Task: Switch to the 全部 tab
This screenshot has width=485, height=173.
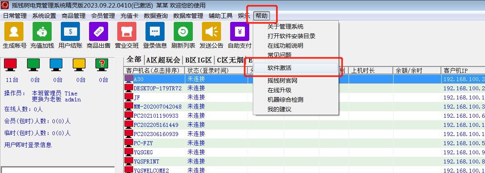Action: click(x=134, y=60)
